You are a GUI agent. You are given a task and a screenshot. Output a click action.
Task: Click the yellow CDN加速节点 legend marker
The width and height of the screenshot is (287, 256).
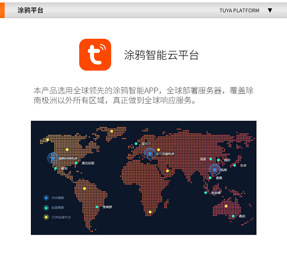pyautogui.click(x=46, y=217)
